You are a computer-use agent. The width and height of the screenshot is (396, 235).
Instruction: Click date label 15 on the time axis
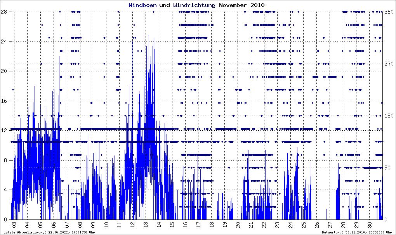172,225
